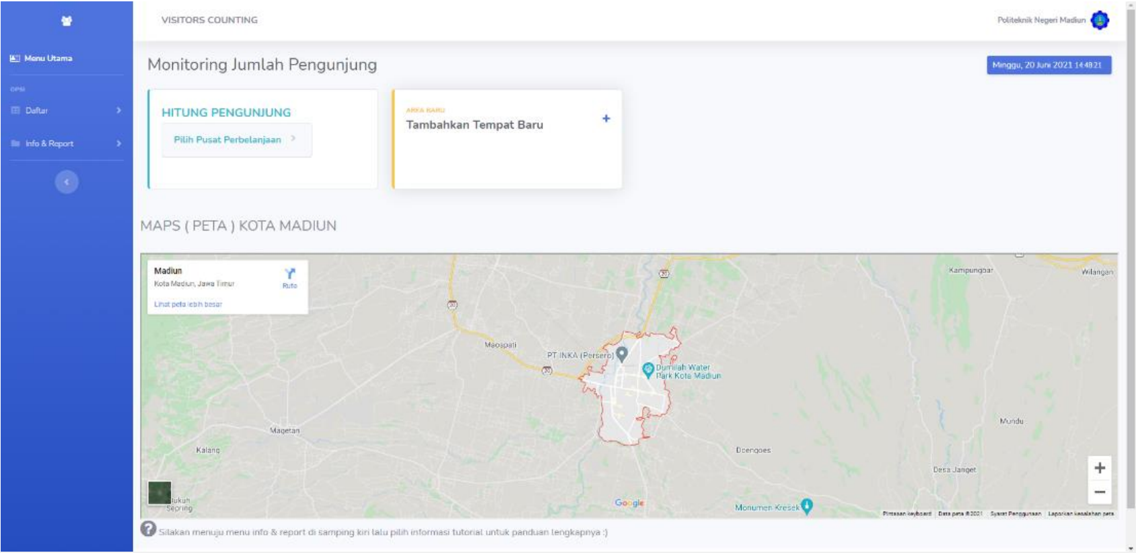Click the Madiun place name on map card
The width and height of the screenshot is (1136, 553).
(x=168, y=271)
